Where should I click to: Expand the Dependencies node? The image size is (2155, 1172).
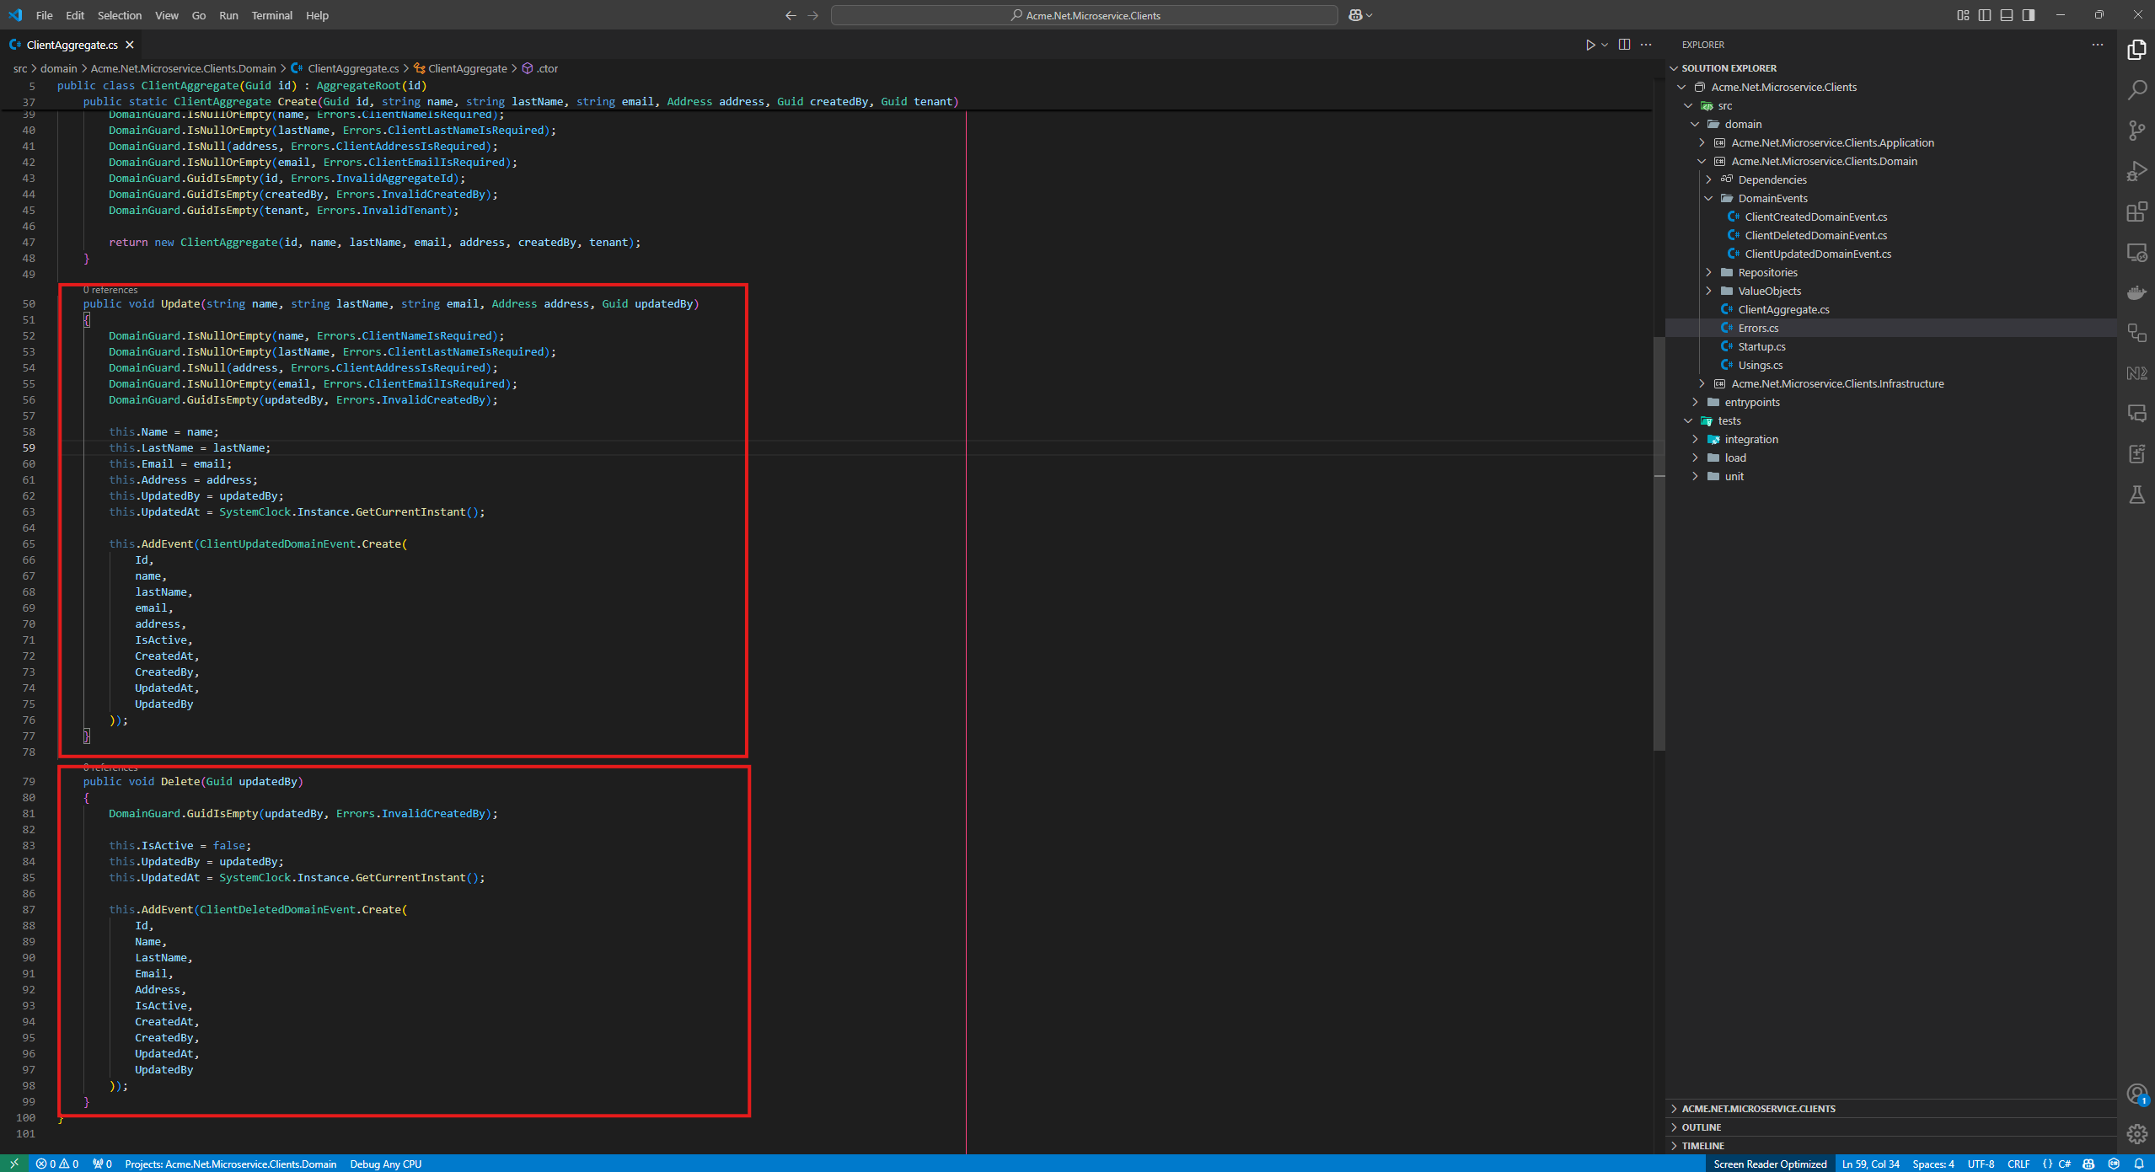pos(1708,179)
